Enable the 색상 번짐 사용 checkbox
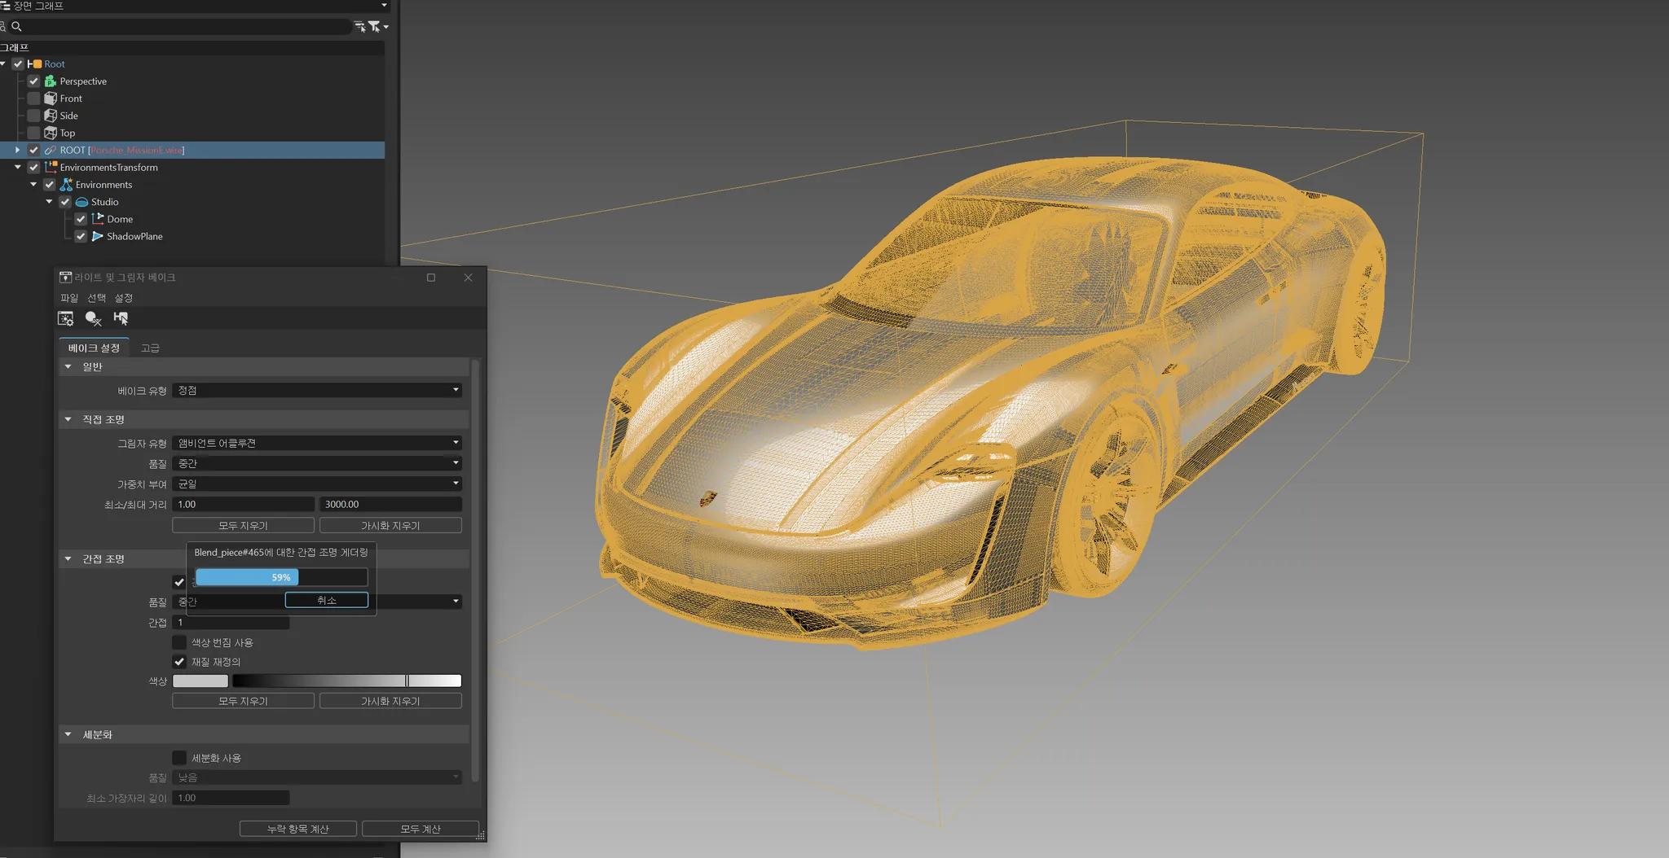This screenshot has width=1669, height=858. (x=179, y=642)
